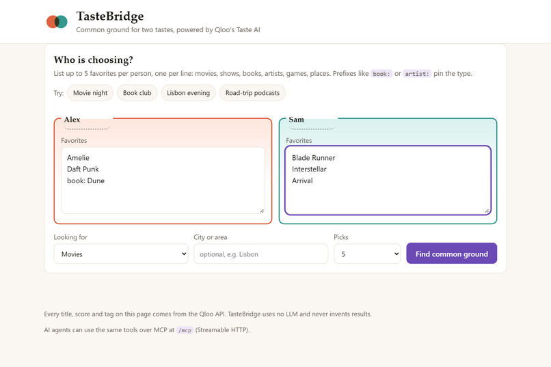Click the tagline mentioning Qloo's Taste AI
The height and width of the screenshot is (367, 551).
coord(168,30)
